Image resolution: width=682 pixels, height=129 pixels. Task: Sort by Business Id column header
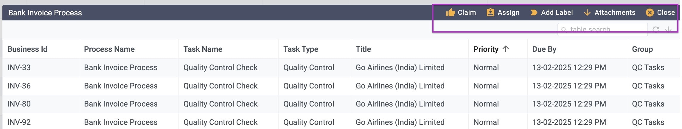[x=27, y=49]
